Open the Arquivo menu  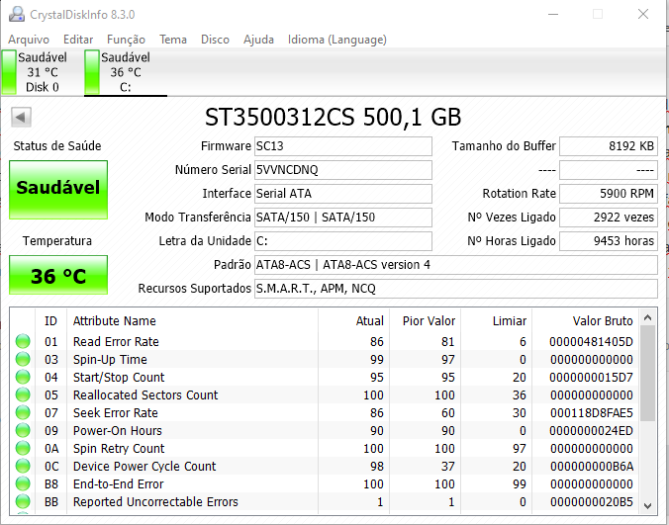29,40
